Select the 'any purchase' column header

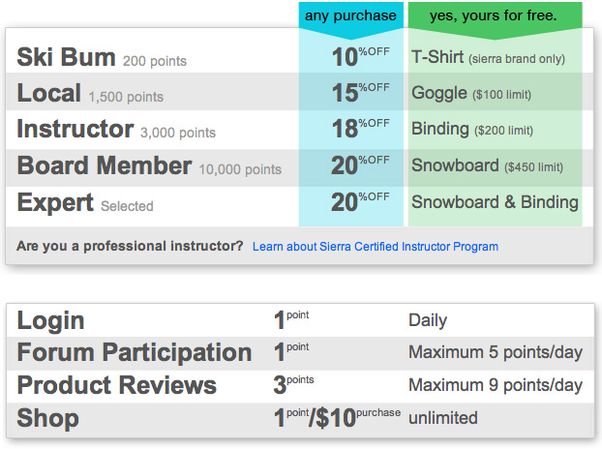(350, 15)
